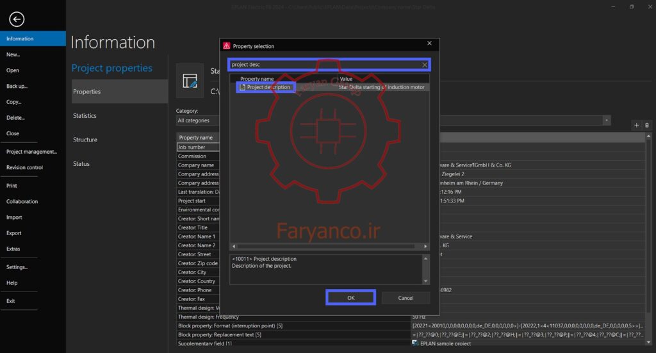Open the Category dropdown arrow
The width and height of the screenshot is (656, 353).
(x=606, y=120)
